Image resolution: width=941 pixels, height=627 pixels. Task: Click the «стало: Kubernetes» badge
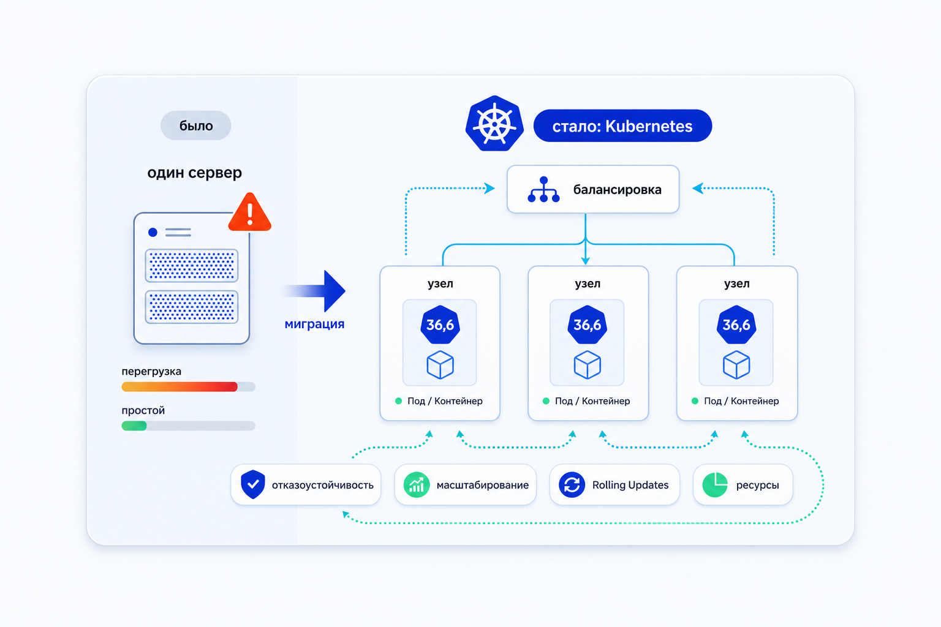[622, 126]
